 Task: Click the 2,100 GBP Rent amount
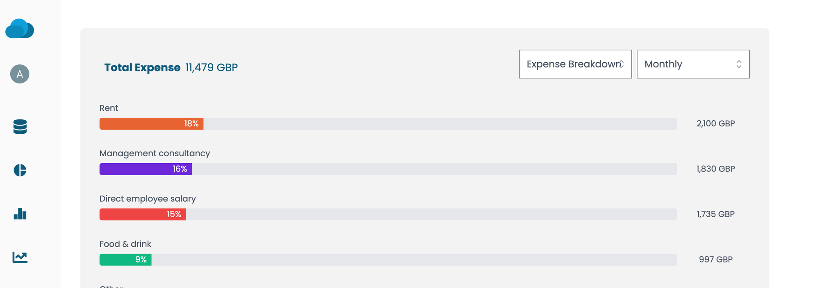tap(715, 123)
